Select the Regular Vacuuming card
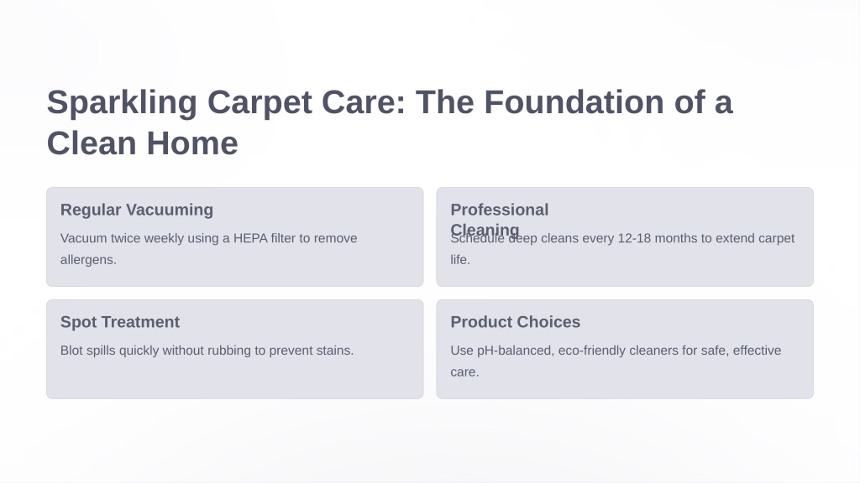Viewport: 860px width, 483px height. tap(235, 236)
